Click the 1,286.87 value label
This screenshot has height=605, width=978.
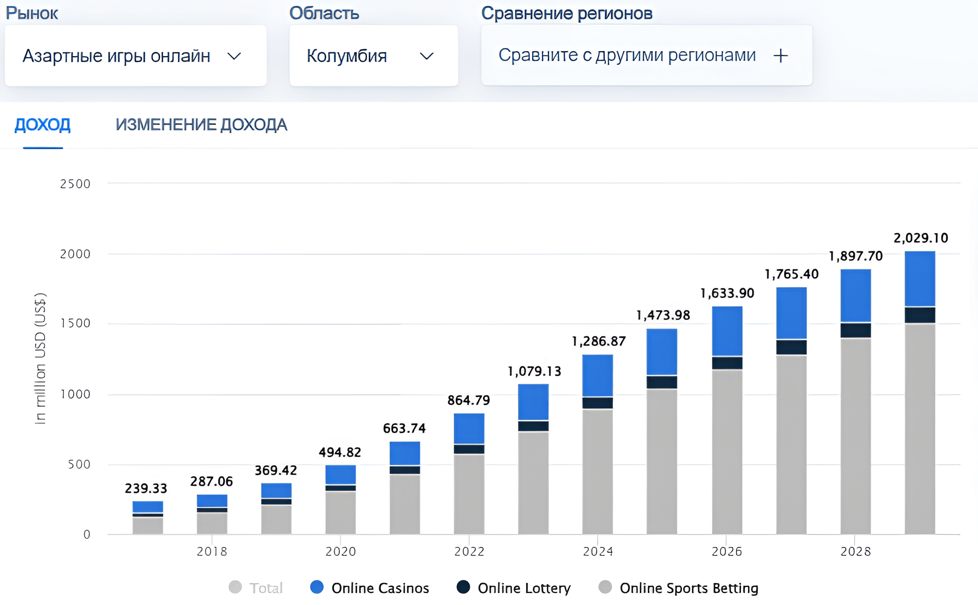click(x=599, y=342)
